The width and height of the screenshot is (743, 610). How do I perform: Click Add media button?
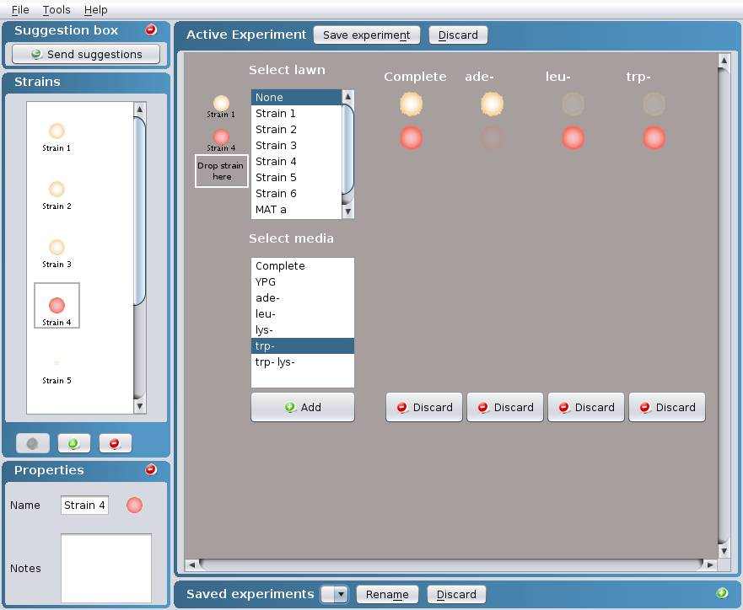(303, 407)
